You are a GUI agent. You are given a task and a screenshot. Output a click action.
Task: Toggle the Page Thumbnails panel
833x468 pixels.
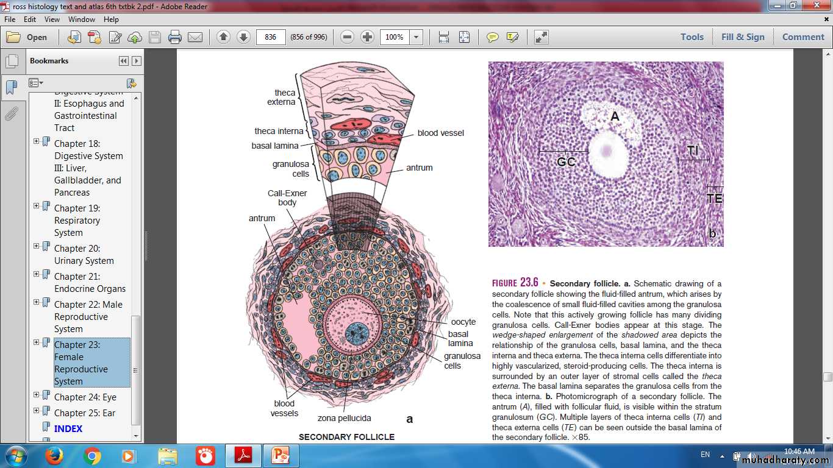tap(11, 62)
